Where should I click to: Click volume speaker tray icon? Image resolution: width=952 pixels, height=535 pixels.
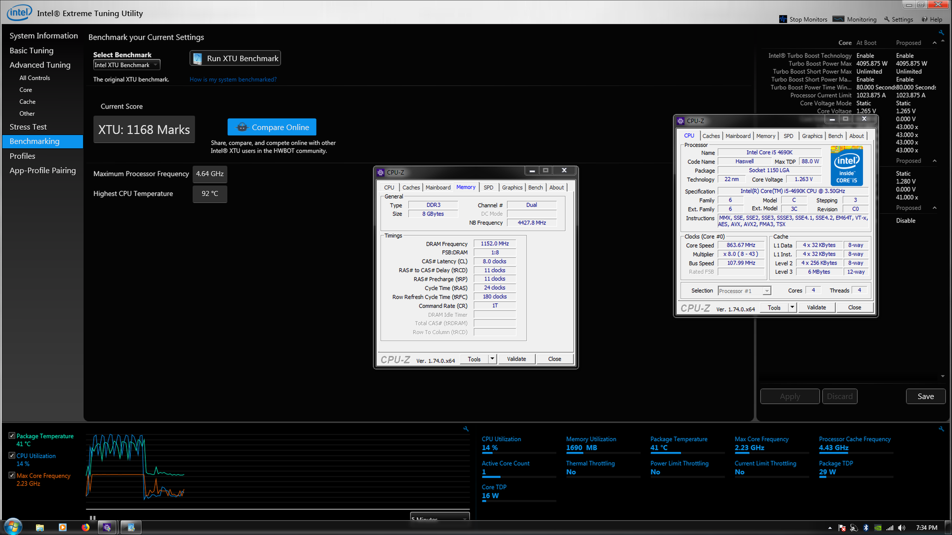click(x=901, y=528)
